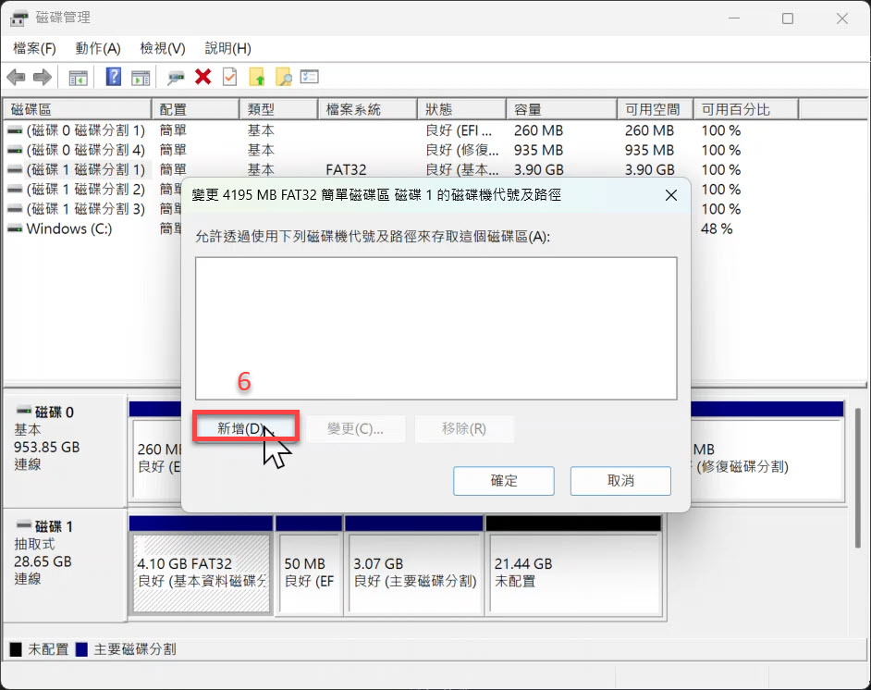Open the 檢視(V) menu
Viewport: 871px width, 690px height.
pos(163,48)
